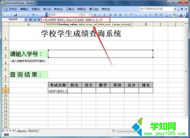Click the Open file toolbar icon

(11, 15)
